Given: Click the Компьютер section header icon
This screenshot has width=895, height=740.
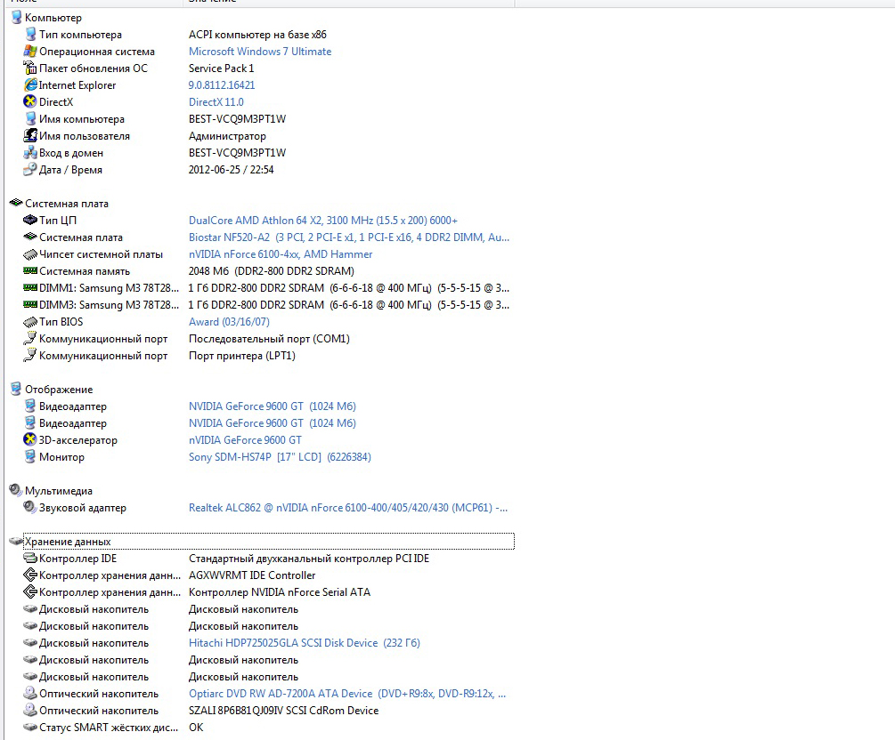Looking at the screenshot, I should point(16,18).
